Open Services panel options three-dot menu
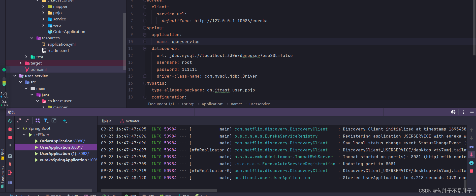476x196 pixels. click(x=464, y=112)
